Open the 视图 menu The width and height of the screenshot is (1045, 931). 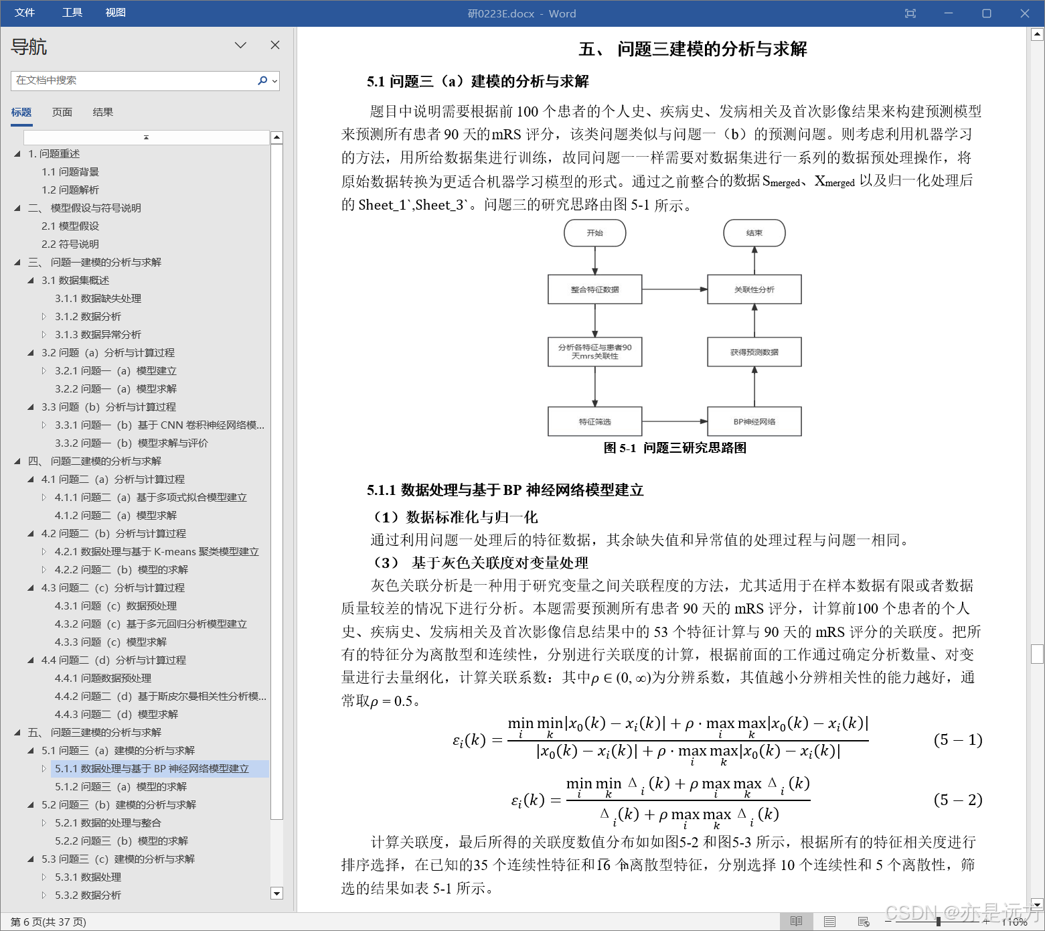click(x=116, y=13)
